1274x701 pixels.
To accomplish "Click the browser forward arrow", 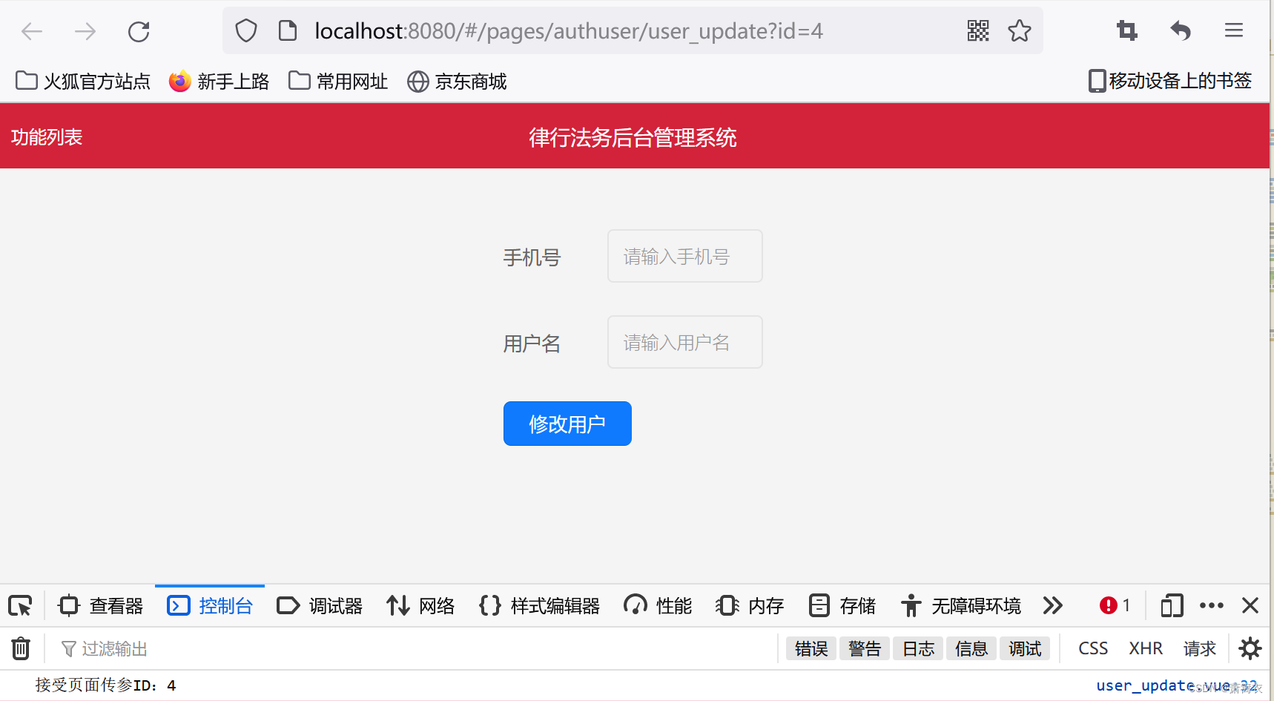I will click(85, 31).
